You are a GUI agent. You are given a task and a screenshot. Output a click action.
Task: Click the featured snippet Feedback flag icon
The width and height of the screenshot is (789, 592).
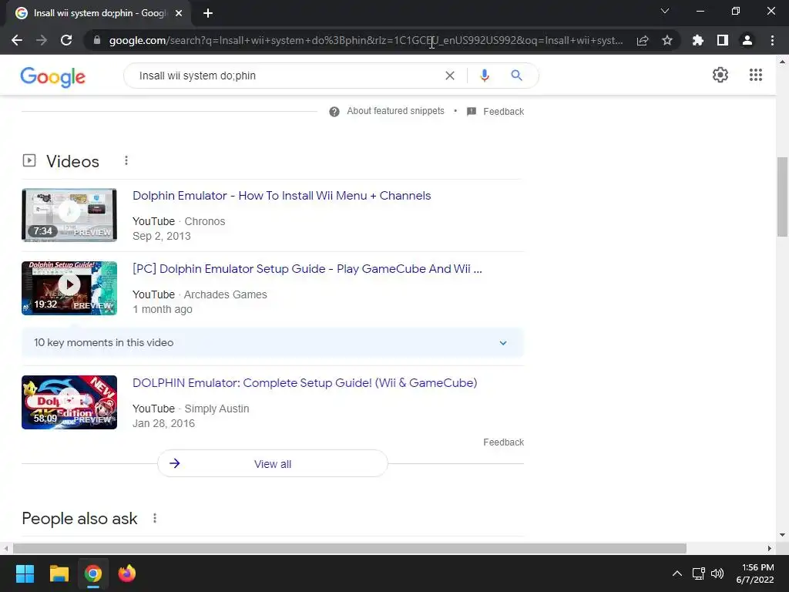pos(472,111)
